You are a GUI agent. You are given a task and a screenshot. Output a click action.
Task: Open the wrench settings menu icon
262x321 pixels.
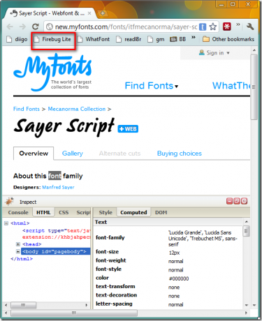(250, 27)
